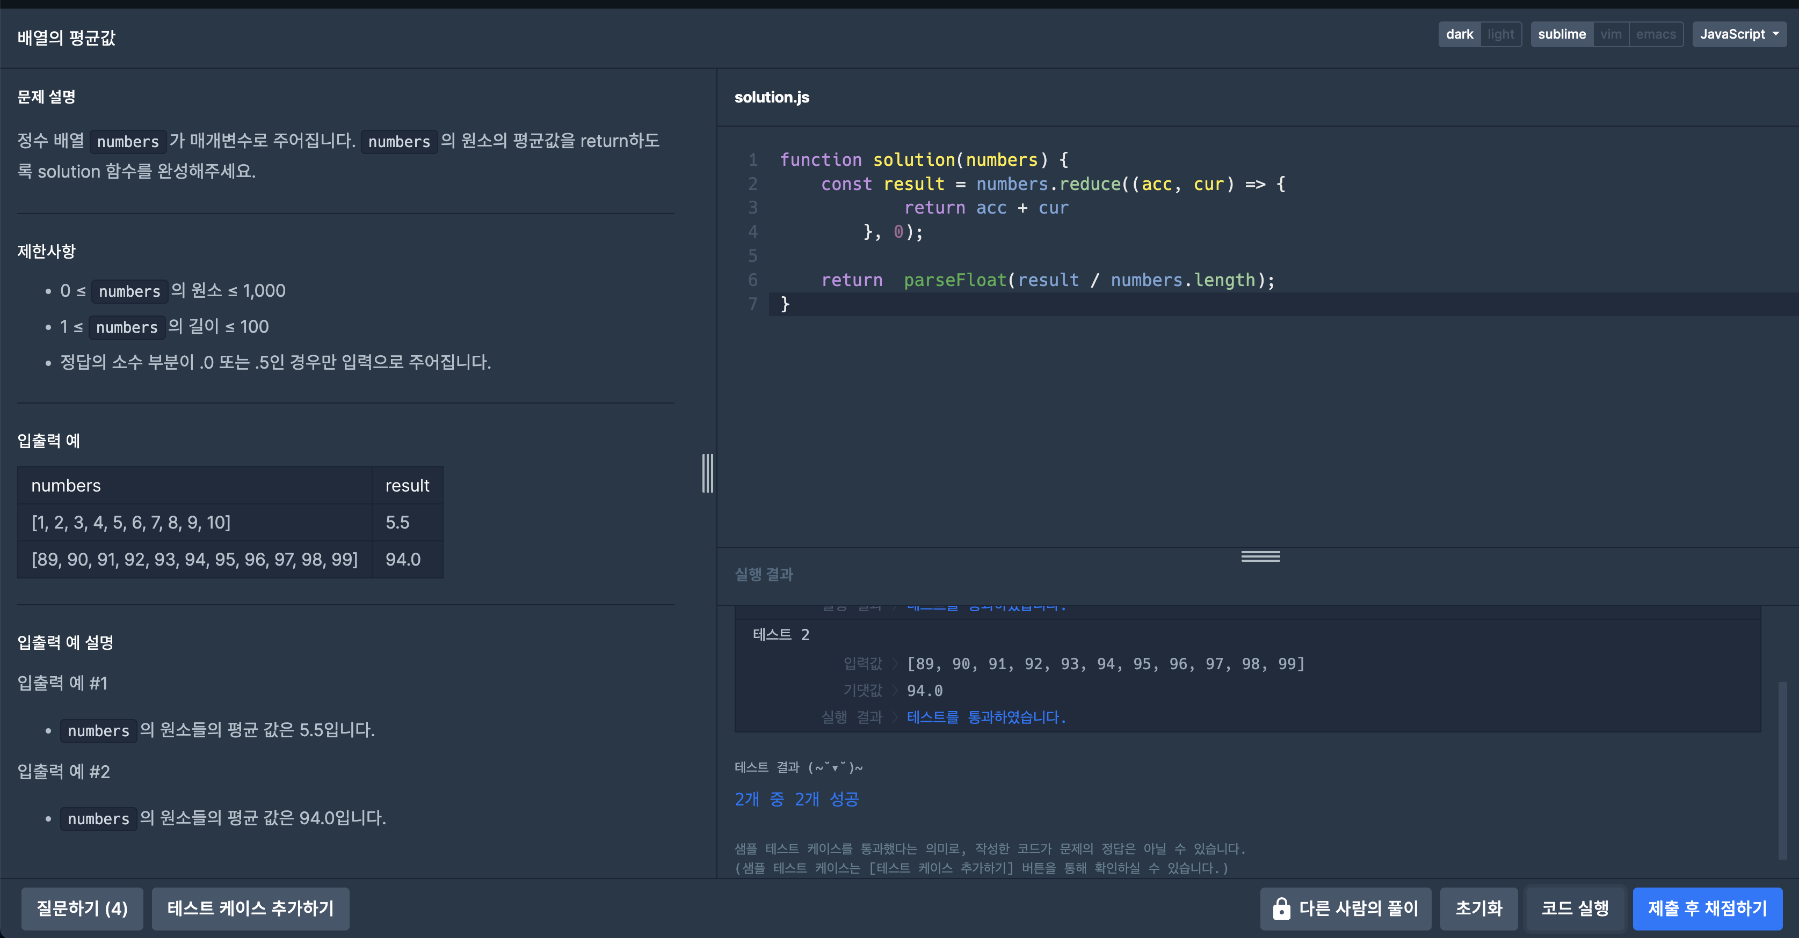Click the 질문하기 (4) button

point(82,908)
